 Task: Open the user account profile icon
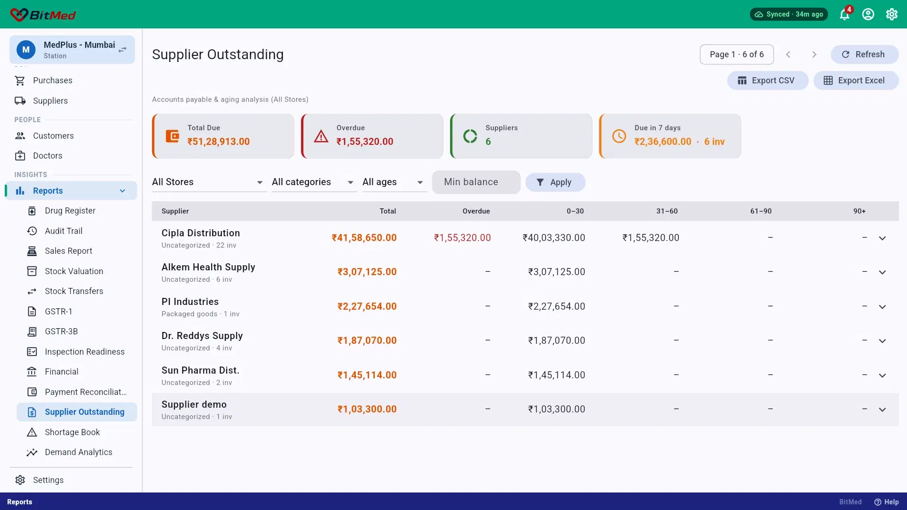[x=868, y=14]
